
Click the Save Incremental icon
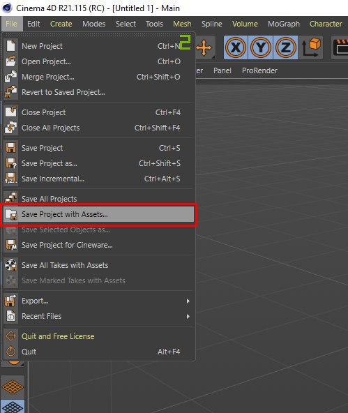click(10, 179)
